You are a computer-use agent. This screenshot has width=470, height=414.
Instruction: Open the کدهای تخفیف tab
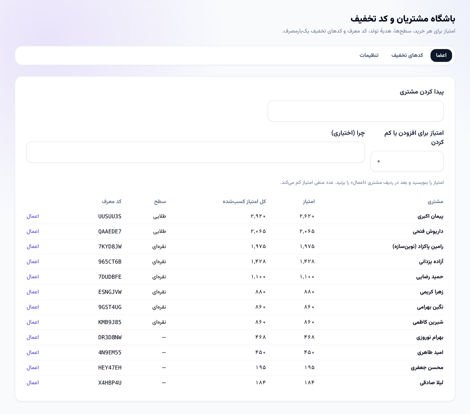[x=407, y=55]
